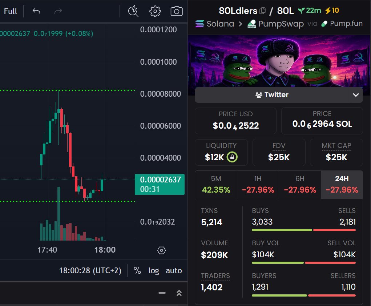This screenshot has height=306, width=371.
Task: Click the BUYERS 1,291 value
Action: coord(260,287)
